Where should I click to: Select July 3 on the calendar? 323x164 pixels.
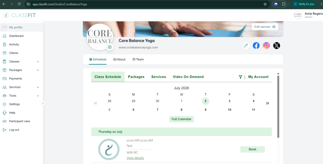[x=230, y=101]
